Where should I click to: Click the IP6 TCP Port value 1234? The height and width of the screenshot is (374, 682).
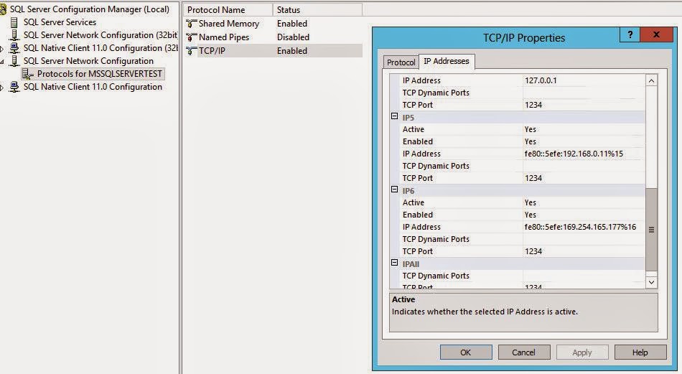coord(533,251)
